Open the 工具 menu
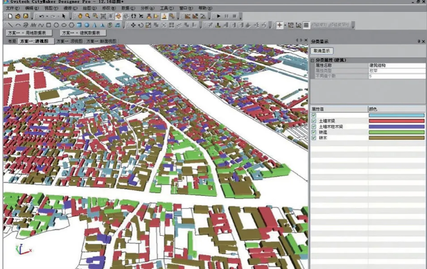Image resolution: width=427 pixels, height=269 pixels. 167,8
